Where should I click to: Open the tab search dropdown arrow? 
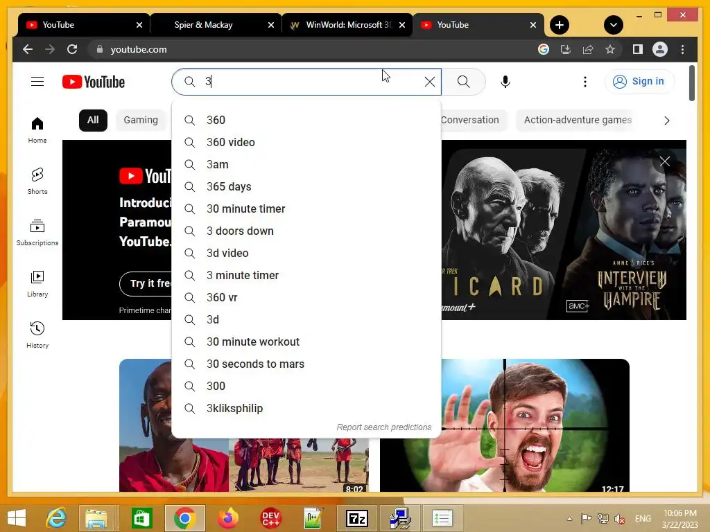pos(614,25)
